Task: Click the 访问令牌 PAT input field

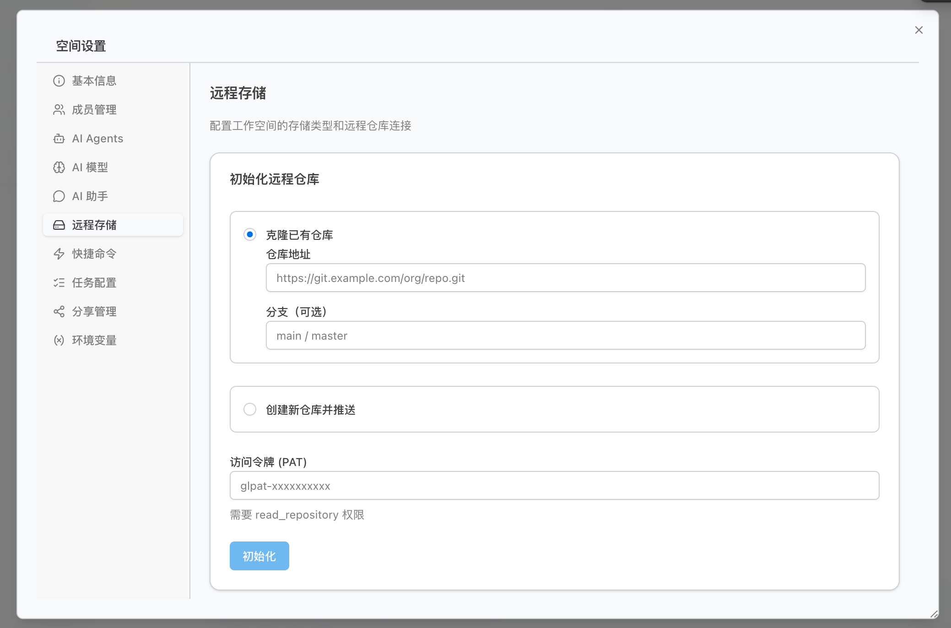Action: tap(554, 486)
